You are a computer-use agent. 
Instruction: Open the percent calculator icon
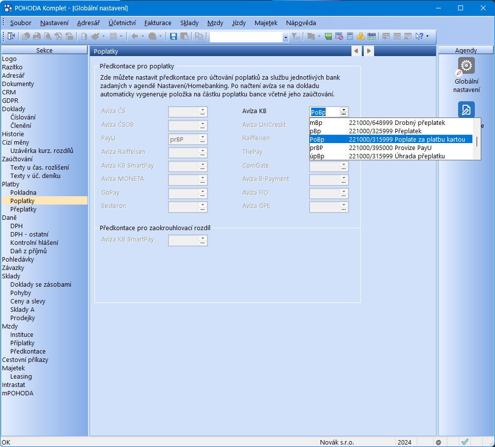click(x=339, y=36)
